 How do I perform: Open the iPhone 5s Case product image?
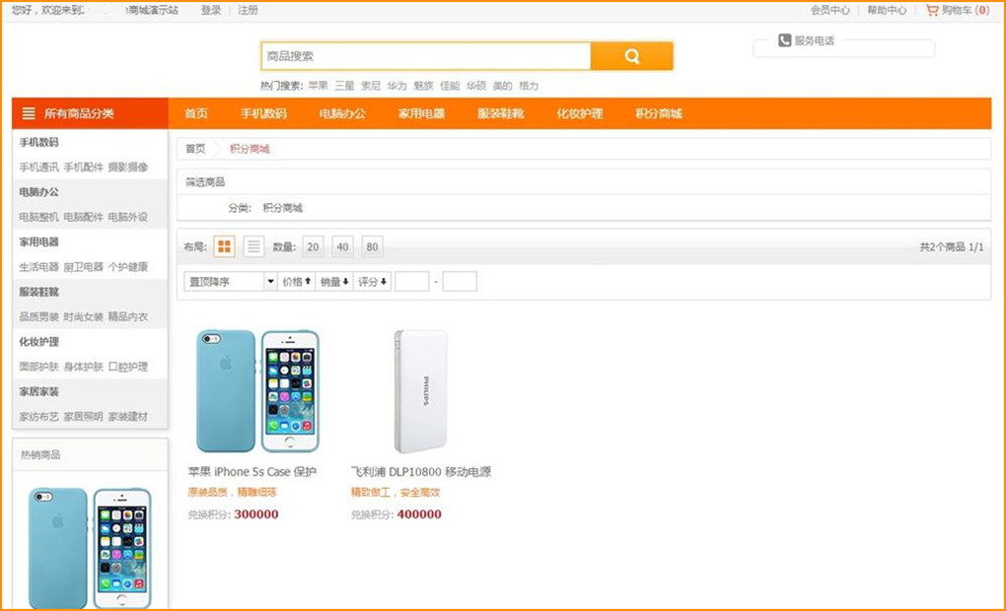257,391
